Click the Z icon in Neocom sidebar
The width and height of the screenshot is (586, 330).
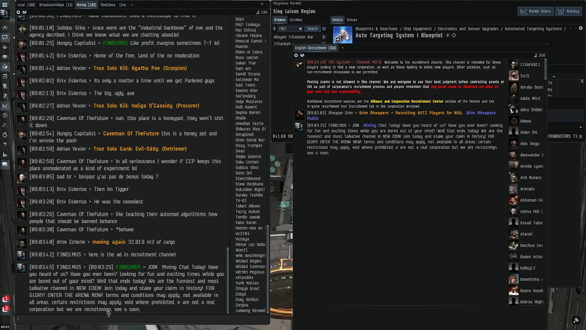click(5, 96)
